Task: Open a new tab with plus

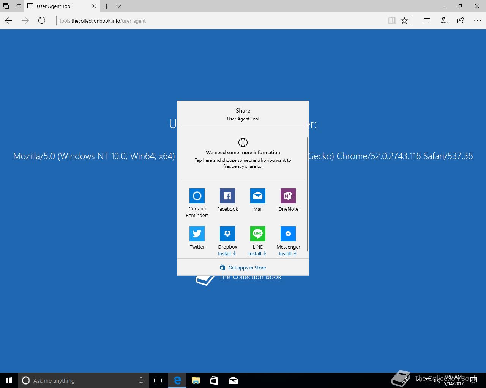Action: coord(107,6)
